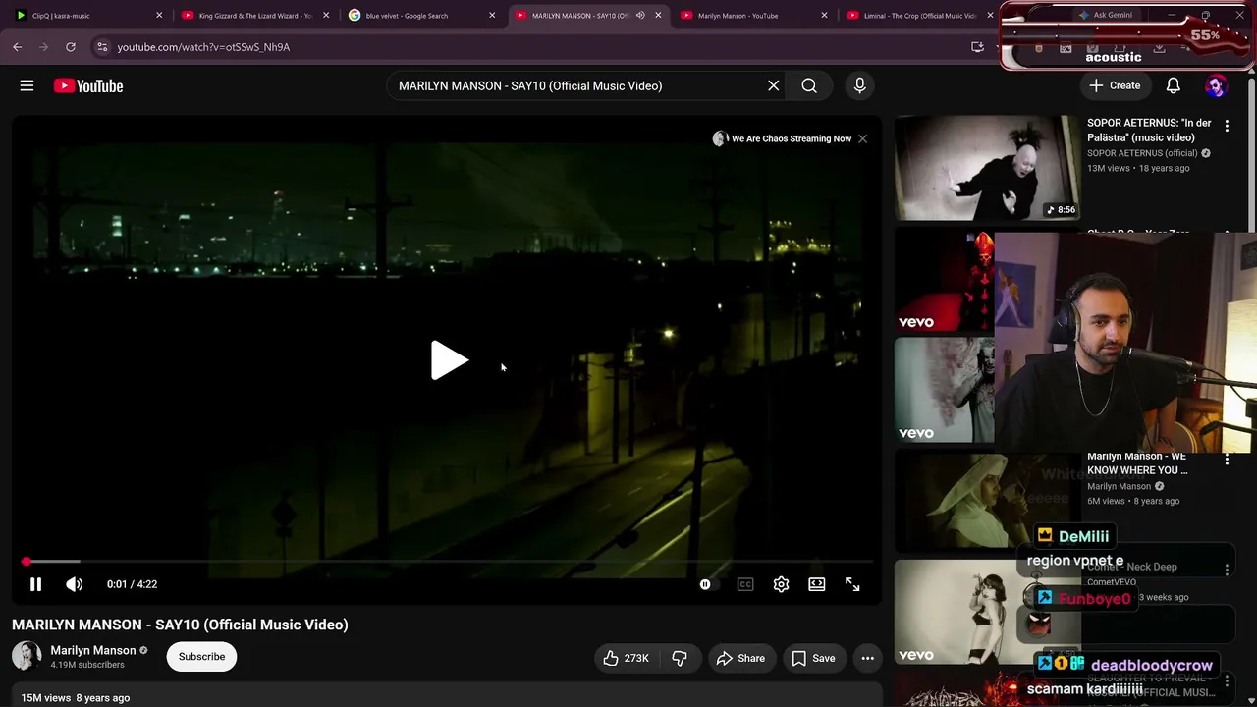Close the blue velvet Google Search tab
This screenshot has height=707, width=1257.
(492, 16)
